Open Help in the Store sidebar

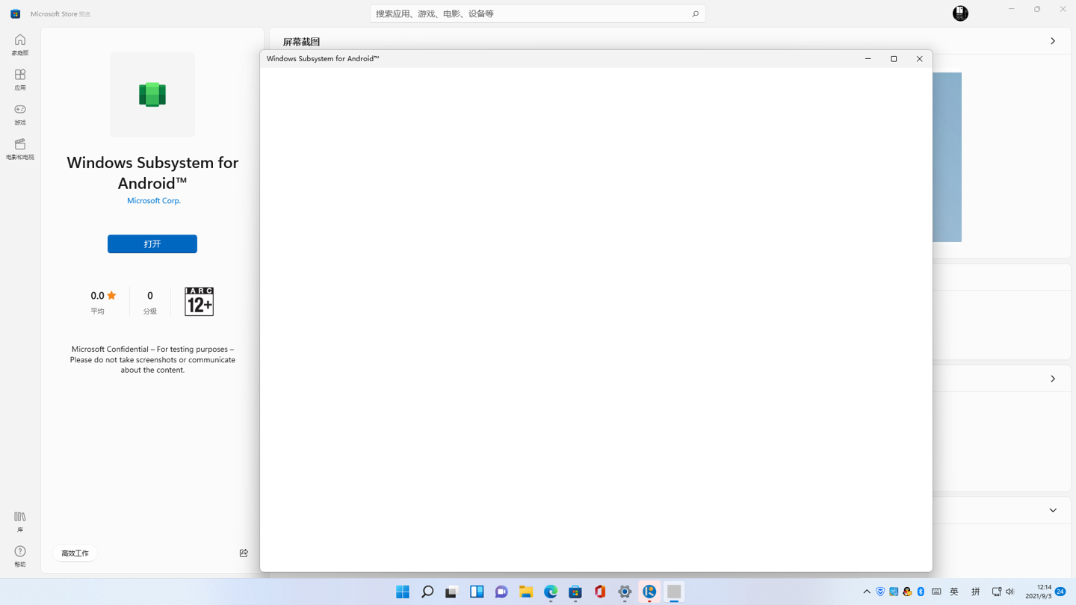click(x=20, y=556)
